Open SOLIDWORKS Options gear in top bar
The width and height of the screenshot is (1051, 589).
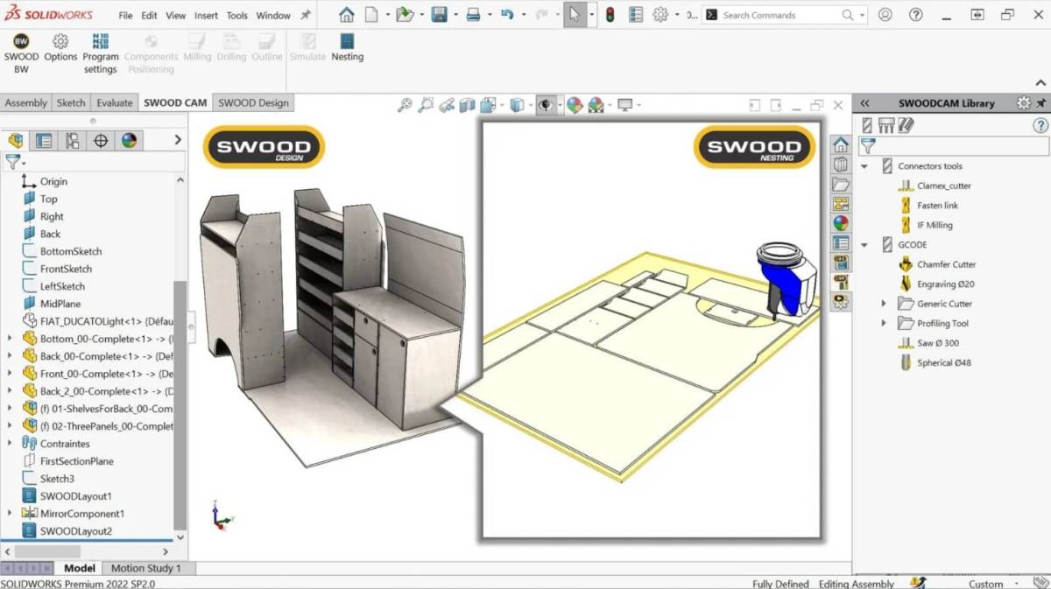[x=660, y=15]
